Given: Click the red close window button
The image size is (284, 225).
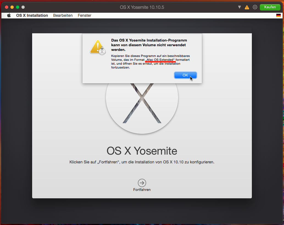Looking at the screenshot, I should tap(7, 7).
